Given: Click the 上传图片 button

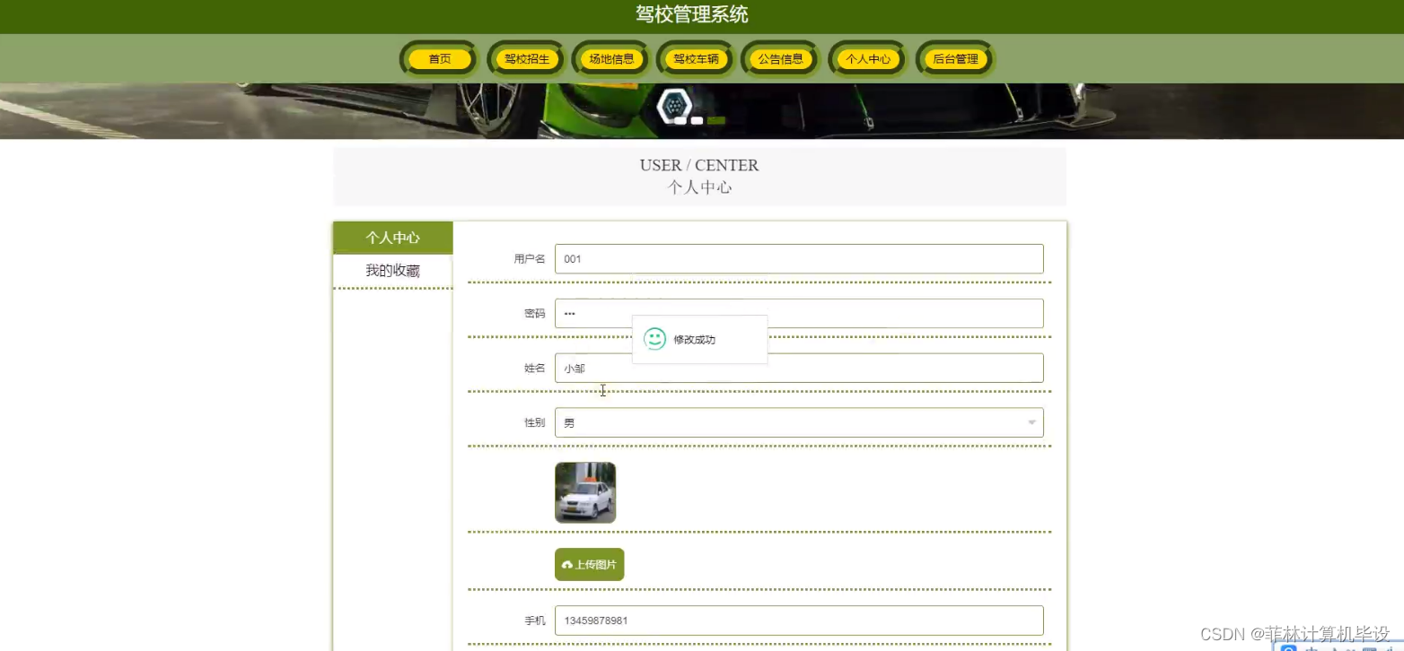Looking at the screenshot, I should [589, 565].
